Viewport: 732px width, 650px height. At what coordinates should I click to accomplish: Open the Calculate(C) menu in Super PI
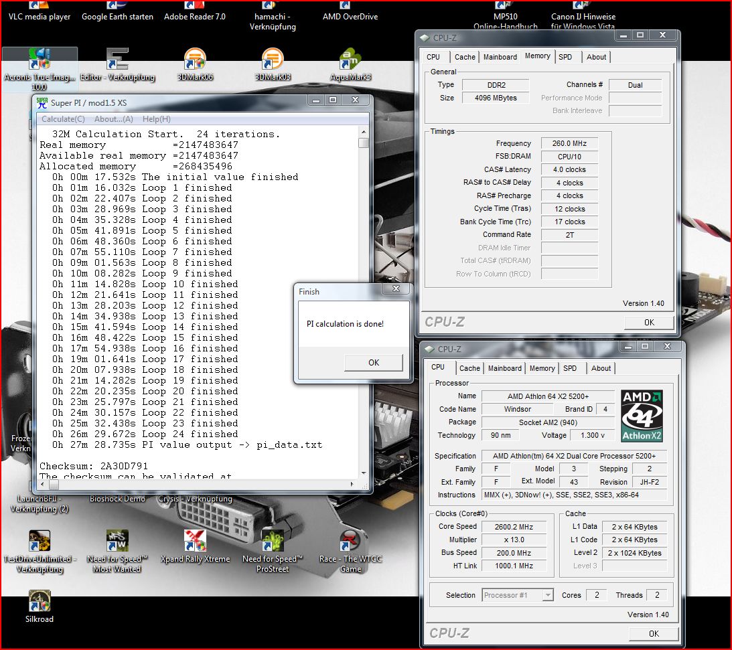tap(63, 119)
